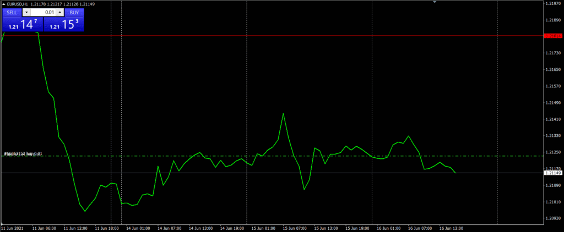
Task: Click the 14 Jun 07:00 time label
Action: (x=169, y=228)
